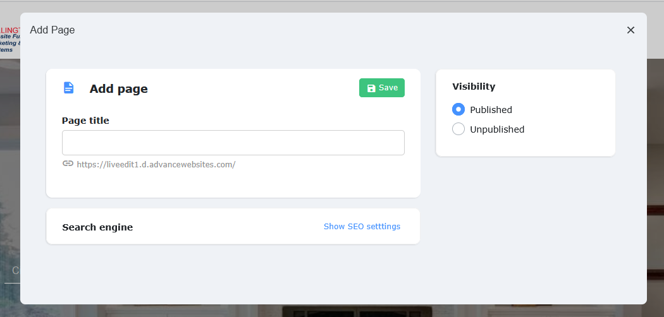Click the chain link icon below title field
Viewport: 664px width, 317px height.
68,164
